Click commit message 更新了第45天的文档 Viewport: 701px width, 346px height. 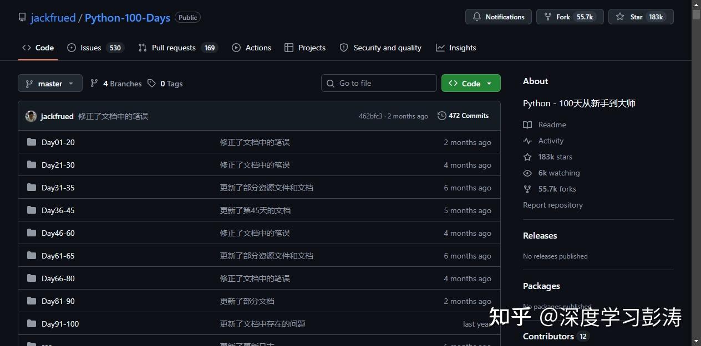(255, 210)
